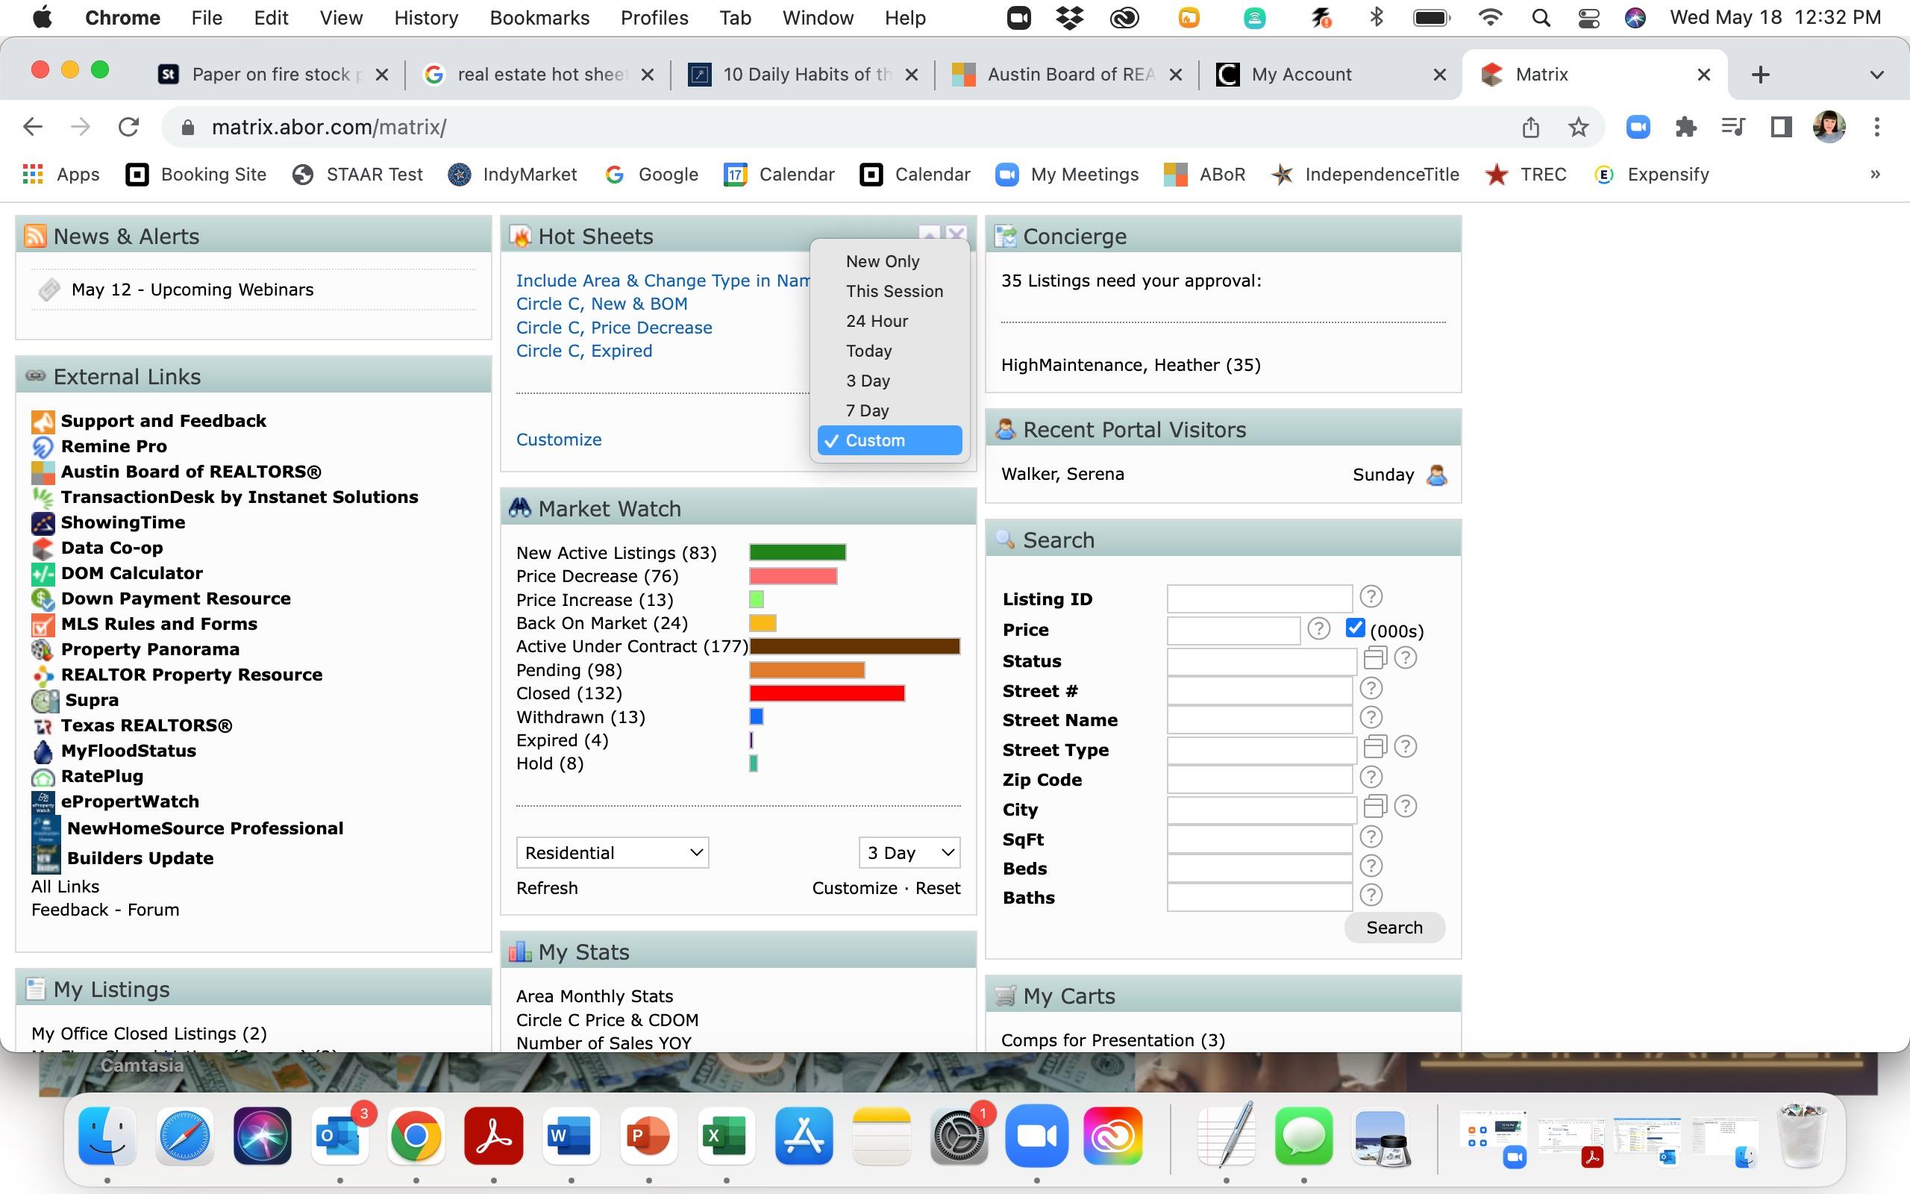1910x1194 pixels.
Task: Open the Circle C, Price Decrease hot sheet
Action: tap(613, 328)
